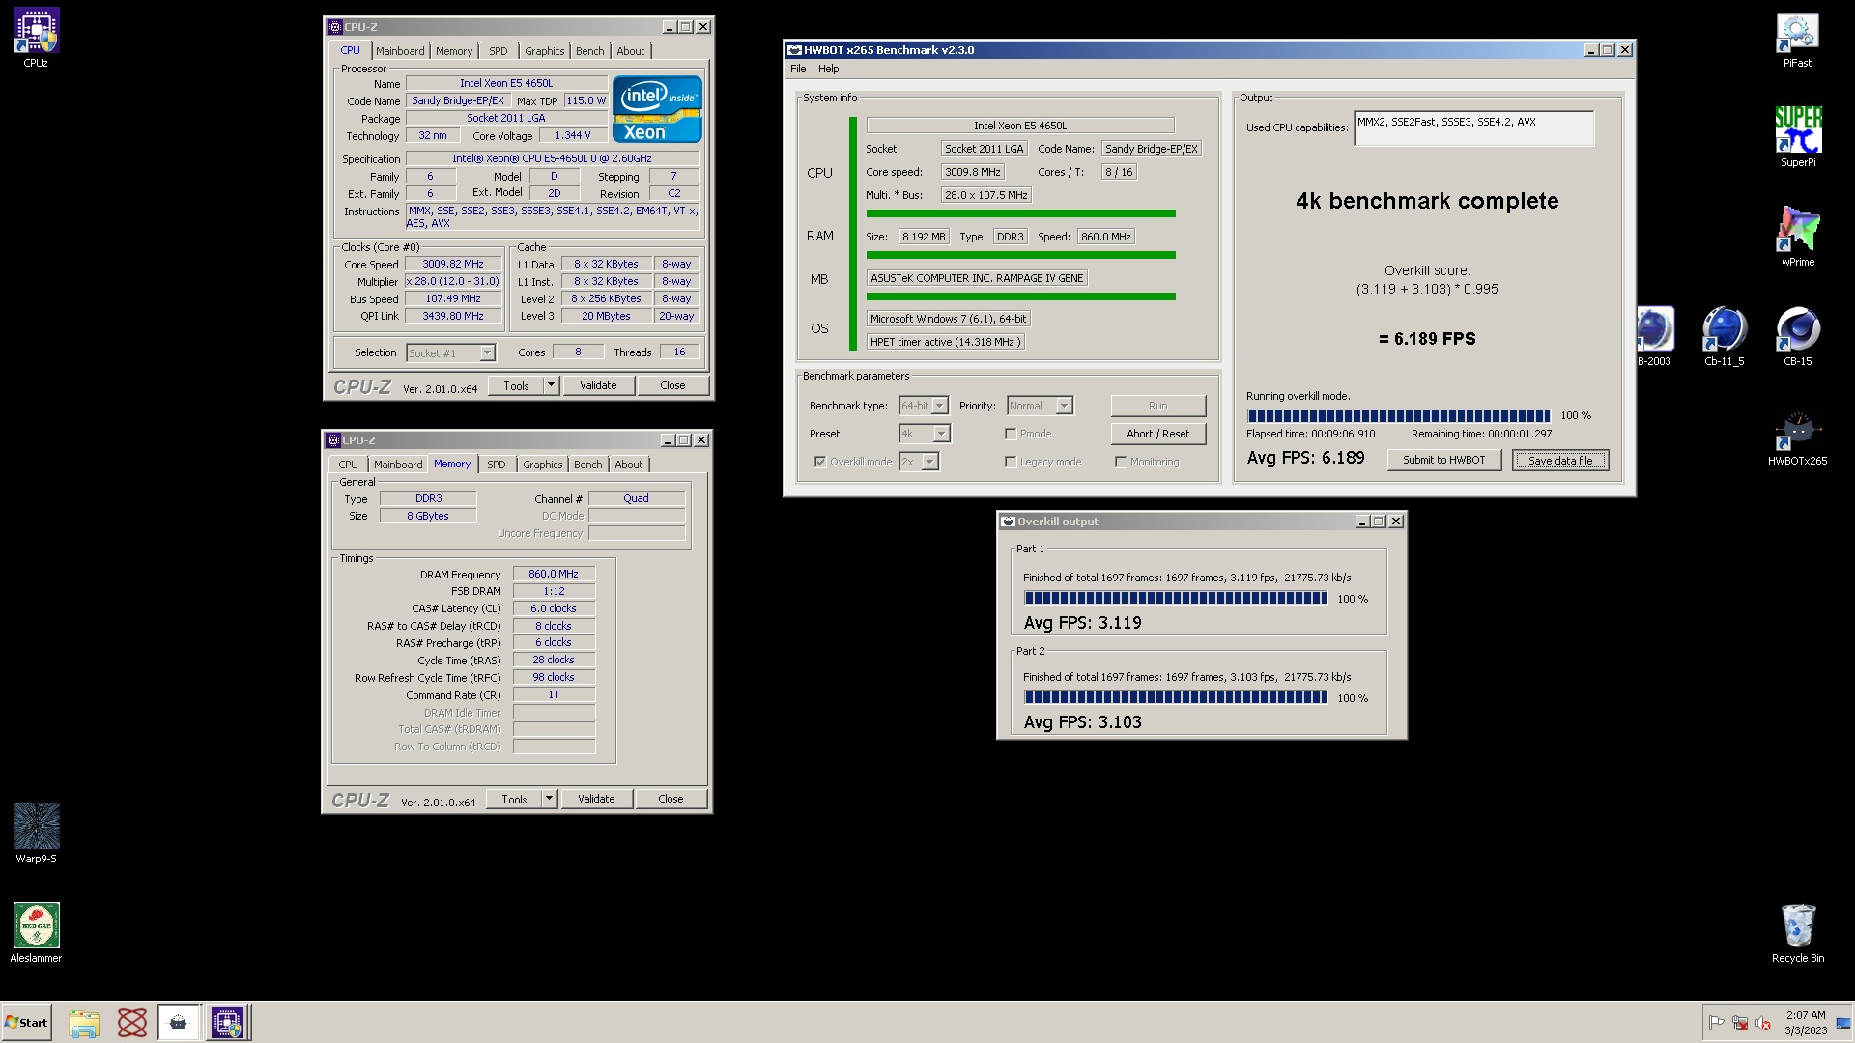The image size is (1855, 1043).
Task: Launch the HWBOTx265 desktop shortcut
Action: click(x=1797, y=437)
